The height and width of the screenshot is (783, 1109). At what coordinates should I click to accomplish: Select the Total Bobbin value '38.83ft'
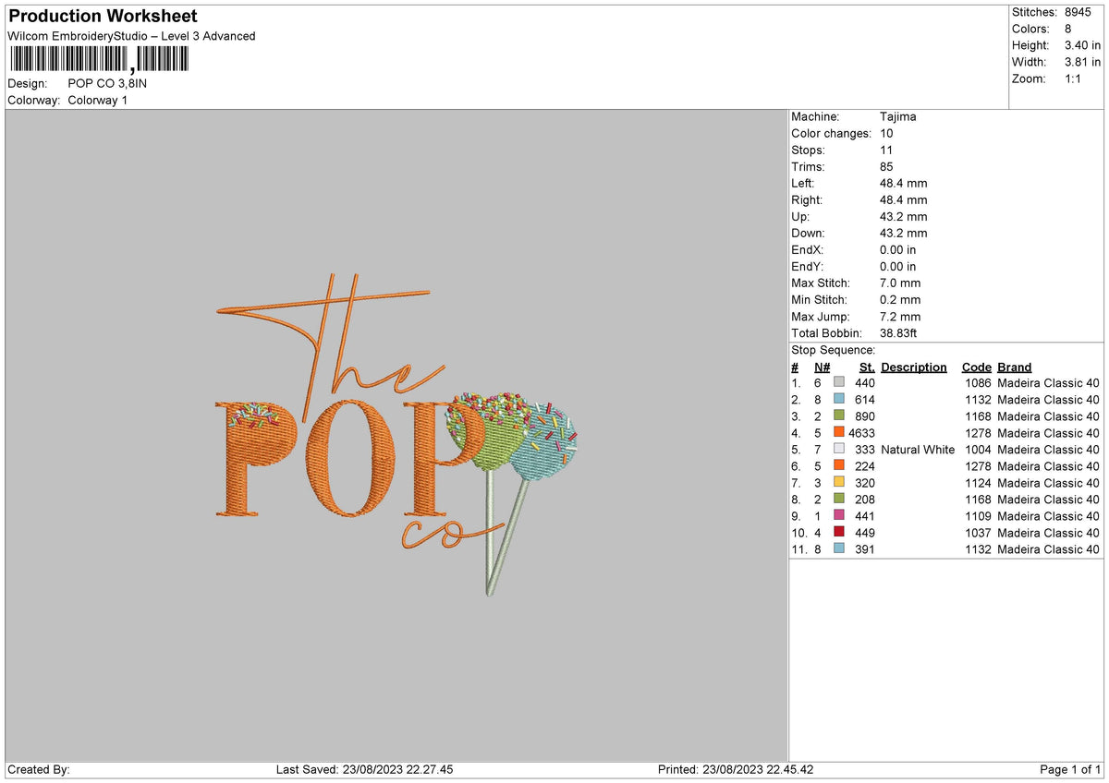899,333
